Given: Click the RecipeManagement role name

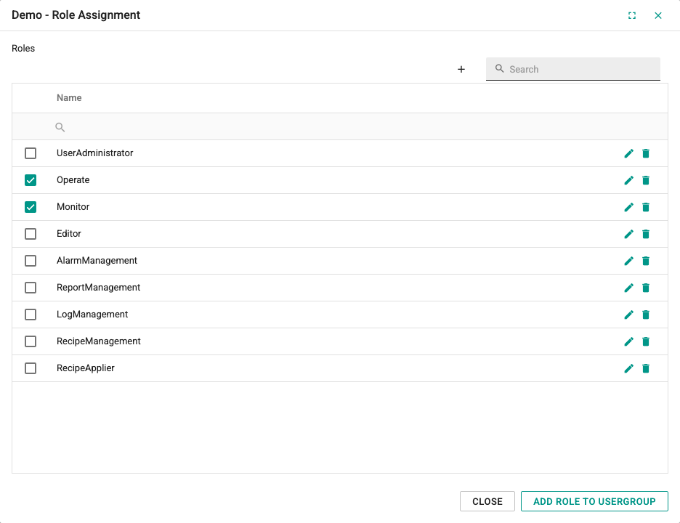Looking at the screenshot, I should click(x=99, y=341).
